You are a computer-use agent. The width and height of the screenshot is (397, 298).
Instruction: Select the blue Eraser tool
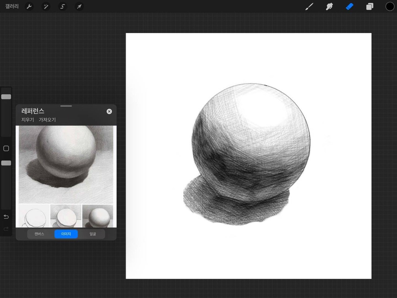pyautogui.click(x=350, y=7)
